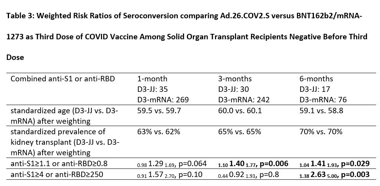Click the "D3-mRNA: 269" count
Viewport: 380px width, 186px height.
point(163,100)
